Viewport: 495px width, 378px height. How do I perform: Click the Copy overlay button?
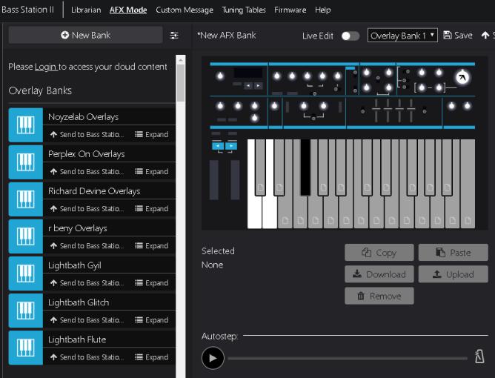coord(379,252)
